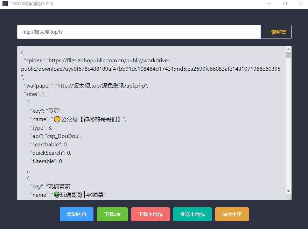Screen dimensions: 308x229
Task: Click the blue 复制内容 copy button
Action: coord(76,214)
